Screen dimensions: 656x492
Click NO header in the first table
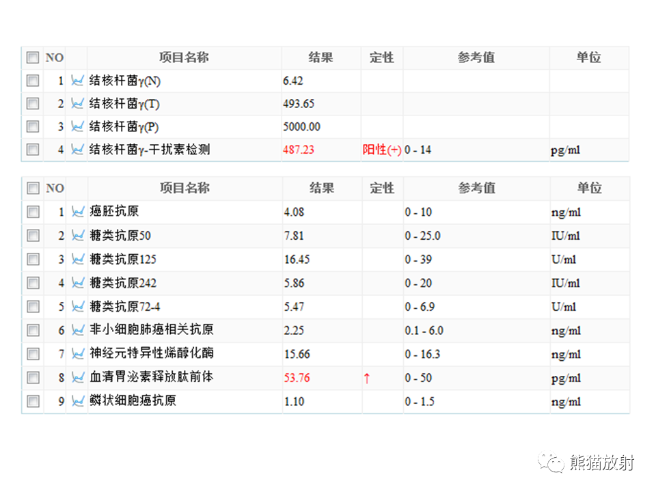point(55,57)
